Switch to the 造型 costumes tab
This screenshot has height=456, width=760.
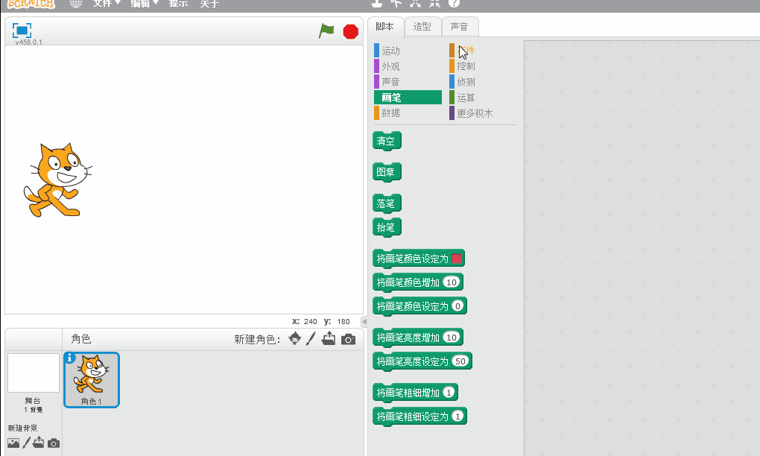tap(422, 27)
